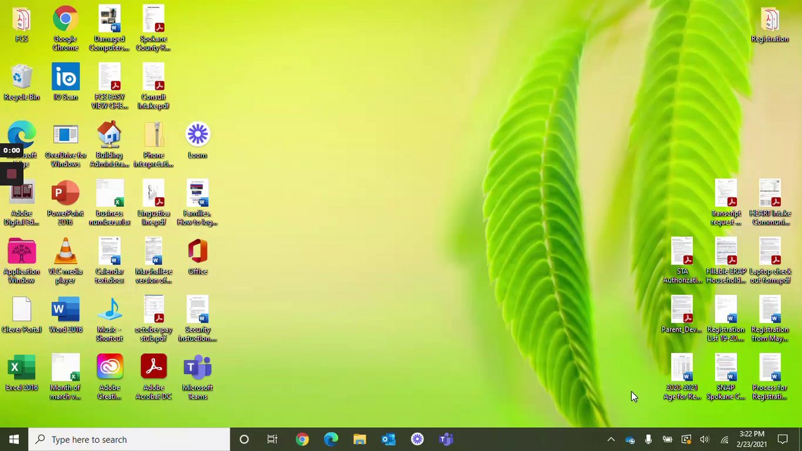Open Microsoft Teams from the taskbar
Viewport: 802px width, 451px height.
tap(446, 440)
